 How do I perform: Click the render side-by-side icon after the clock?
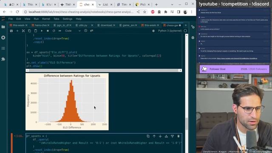click(x=92, y=31)
